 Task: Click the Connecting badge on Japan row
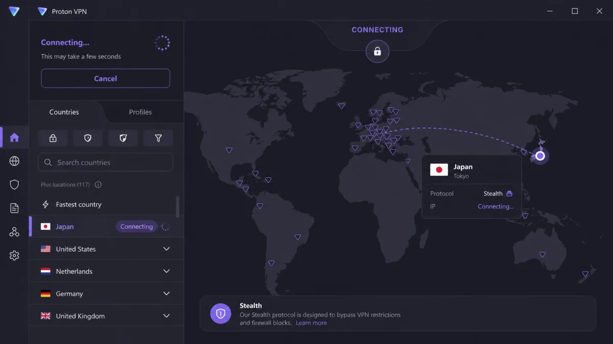point(136,227)
